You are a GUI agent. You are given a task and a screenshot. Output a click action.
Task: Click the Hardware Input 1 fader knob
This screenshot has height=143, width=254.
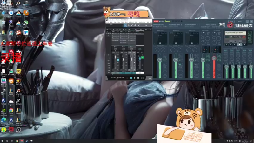(160, 60)
